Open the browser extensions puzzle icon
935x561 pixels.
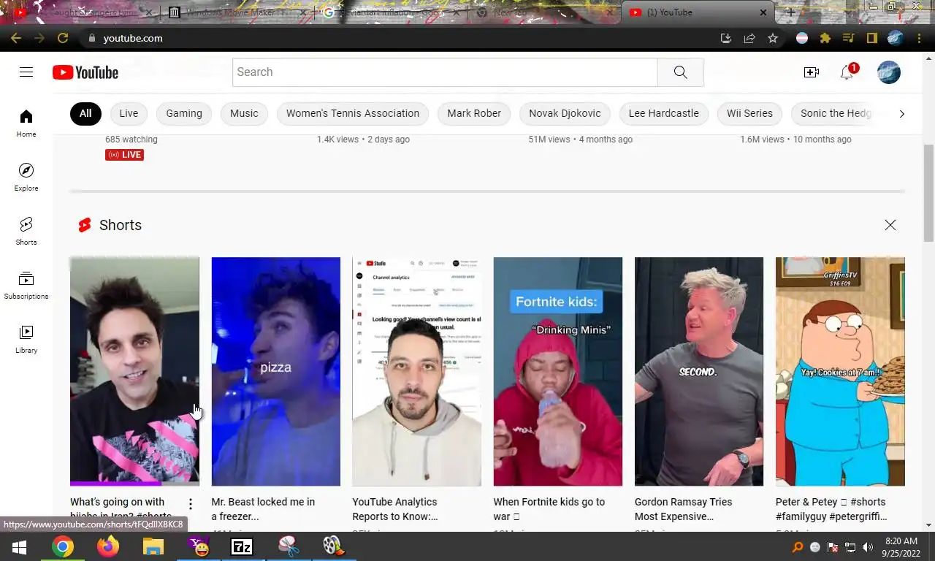click(825, 38)
